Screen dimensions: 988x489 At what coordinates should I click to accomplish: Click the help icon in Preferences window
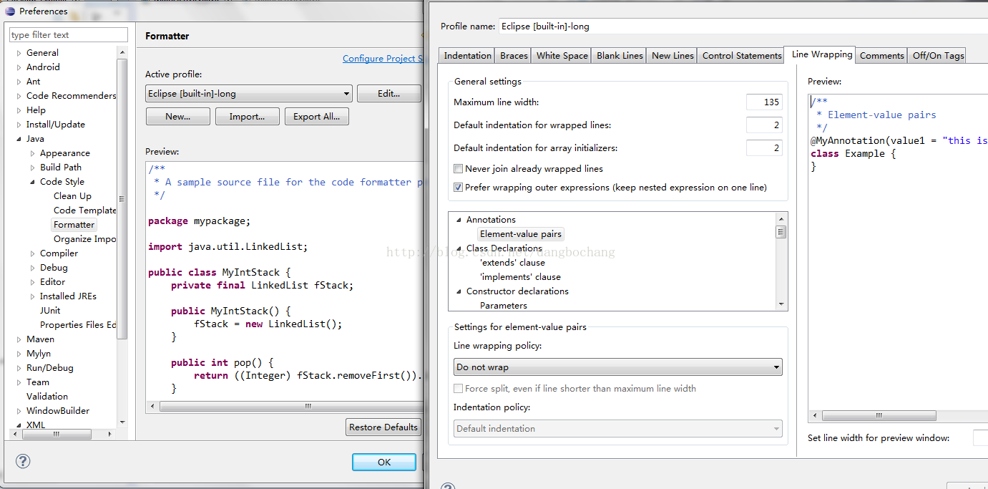(23, 462)
